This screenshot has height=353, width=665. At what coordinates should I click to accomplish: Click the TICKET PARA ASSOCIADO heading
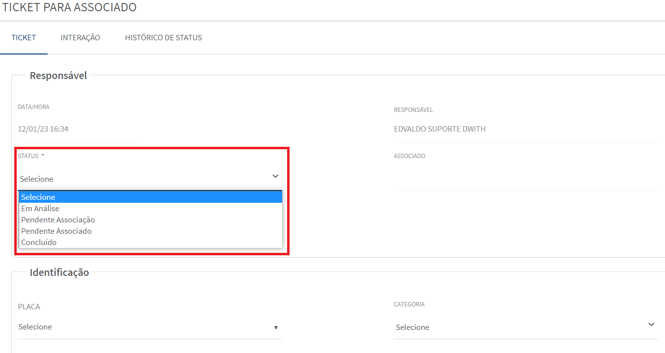coord(70,7)
